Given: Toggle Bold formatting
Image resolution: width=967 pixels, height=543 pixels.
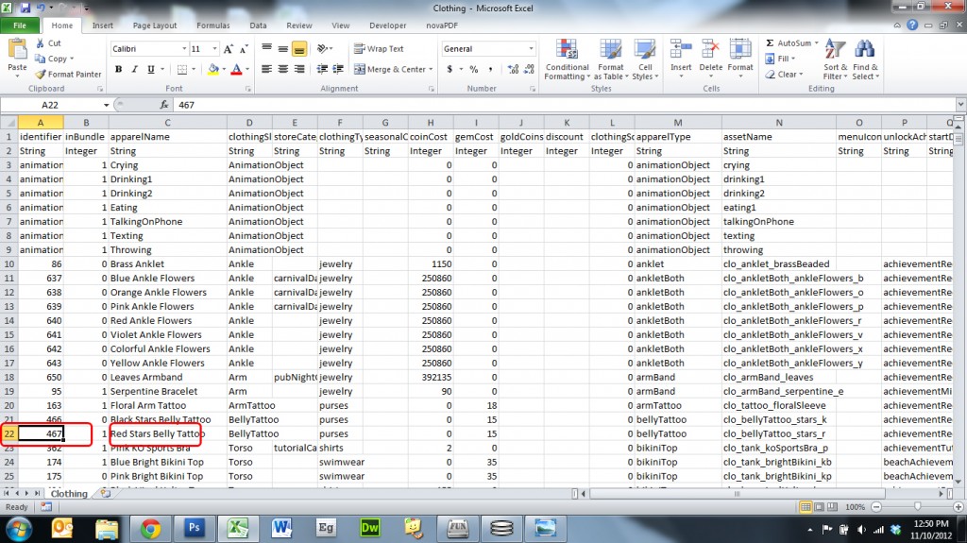Looking at the screenshot, I should click(119, 69).
